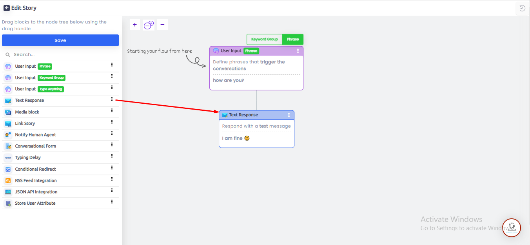Click chat icon in User Input node
Viewport: 530px width, 245px height.
coord(216,51)
